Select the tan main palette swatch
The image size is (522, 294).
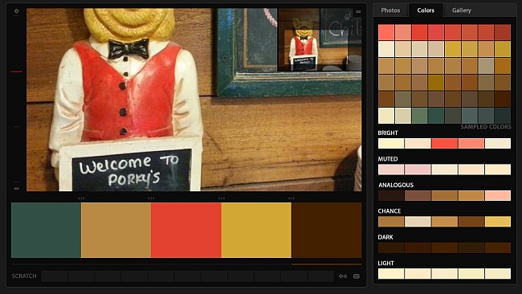tap(116, 230)
